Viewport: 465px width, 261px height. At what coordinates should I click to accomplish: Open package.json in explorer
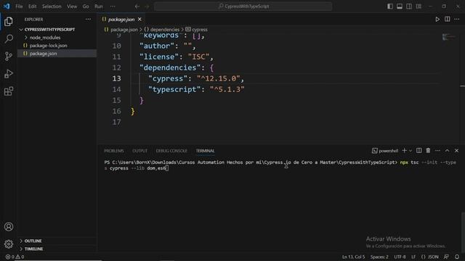(x=43, y=54)
